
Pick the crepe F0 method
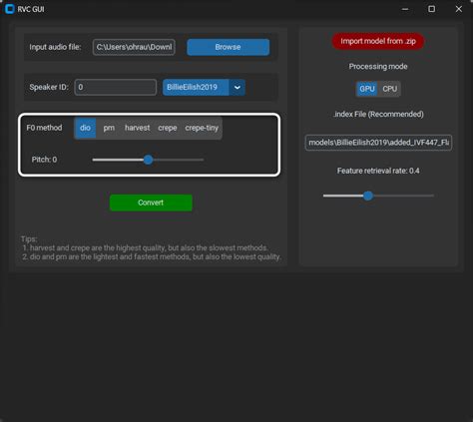point(168,128)
